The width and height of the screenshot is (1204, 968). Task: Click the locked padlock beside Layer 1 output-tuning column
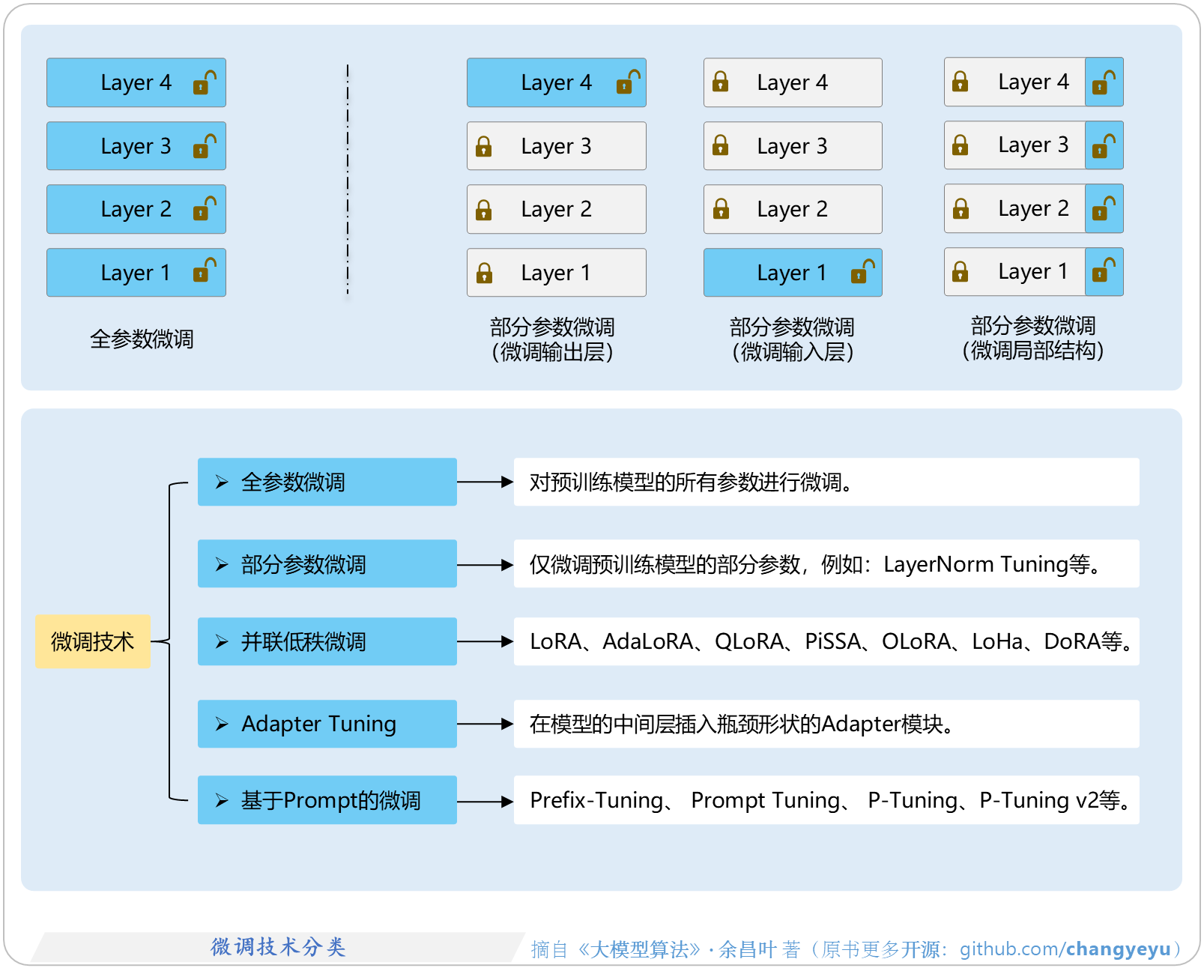[483, 272]
